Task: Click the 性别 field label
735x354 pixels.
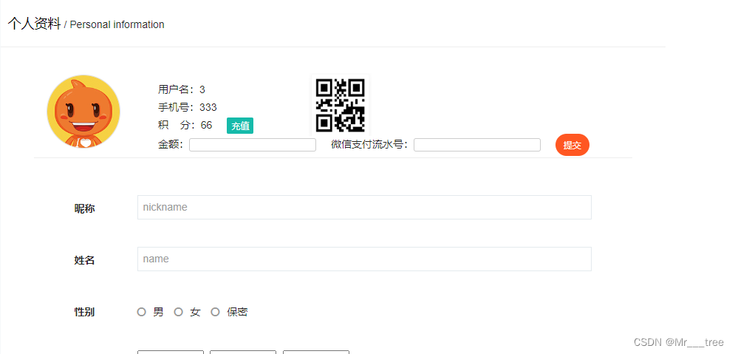Action: click(84, 312)
